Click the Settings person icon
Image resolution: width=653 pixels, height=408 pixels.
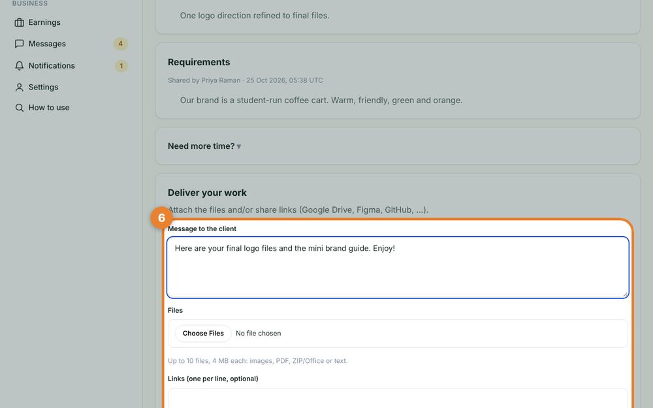point(19,87)
